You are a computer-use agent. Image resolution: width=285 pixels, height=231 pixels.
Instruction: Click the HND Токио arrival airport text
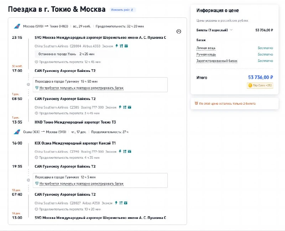(75, 122)
